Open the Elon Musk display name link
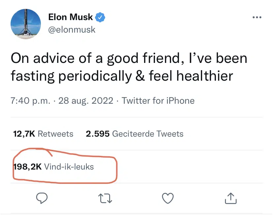Viewport: 273px width, 215px height. point(71,17)
